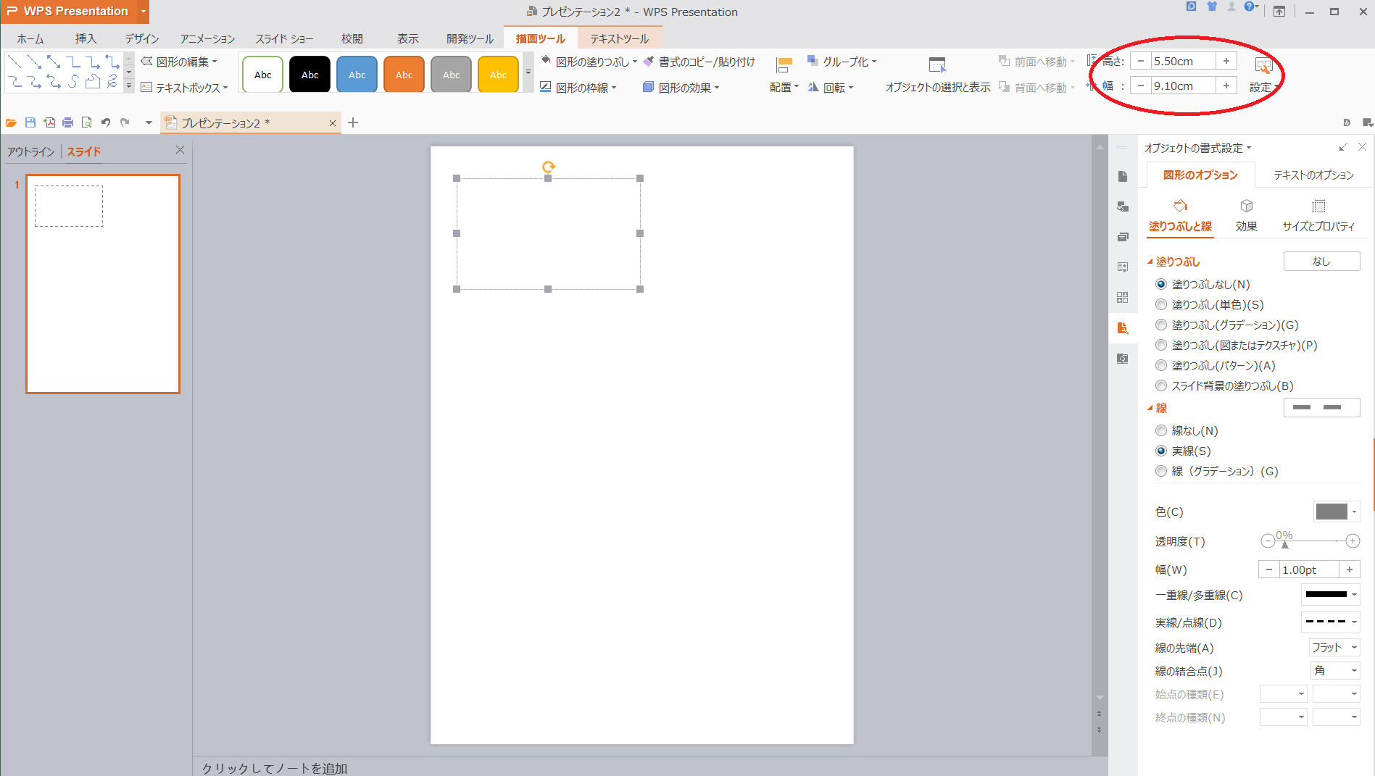Click the クリックしてノートを追加 notes area
The height and width of the screenshot is (776, 1375).
tap(275, 768)
